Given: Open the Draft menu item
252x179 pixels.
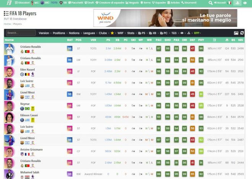Looking at the screenshot, I should pyautogui.click(x=89, y=3).
